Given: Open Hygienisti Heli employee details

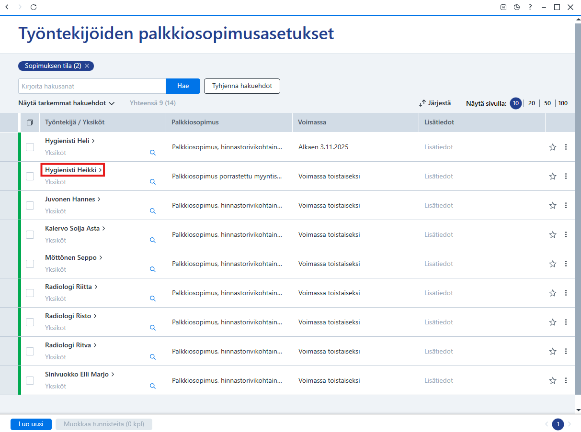Looking at the screenshot, I should tap(70, 141).
